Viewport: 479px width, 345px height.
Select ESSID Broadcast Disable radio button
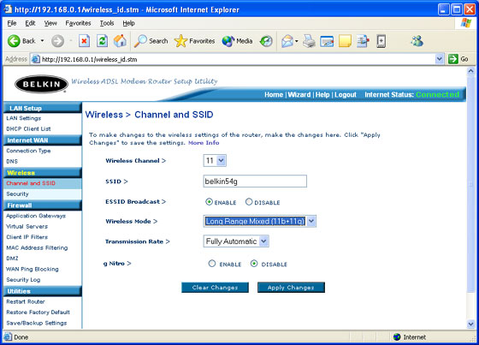pos(249,202)
